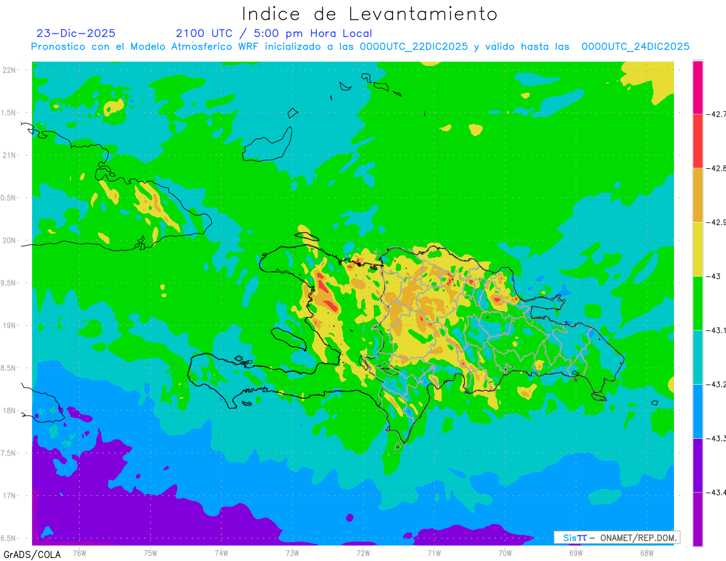Click the '-42.8' legend value
Image resolution: width=726 pixels, height=561 pixels.
click(716, 168)
